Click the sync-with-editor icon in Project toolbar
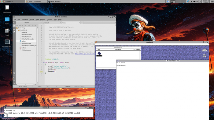Image resolution: width=214 pixels, height=120 pixels. tap(35, 25)
